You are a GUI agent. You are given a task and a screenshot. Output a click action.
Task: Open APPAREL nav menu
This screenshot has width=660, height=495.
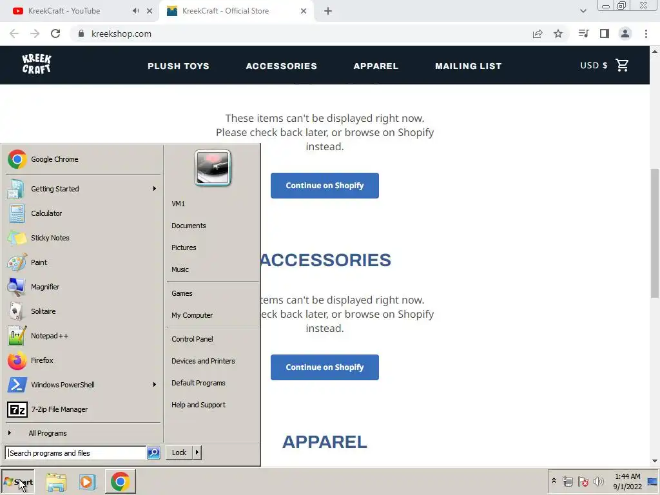[376, 66]
